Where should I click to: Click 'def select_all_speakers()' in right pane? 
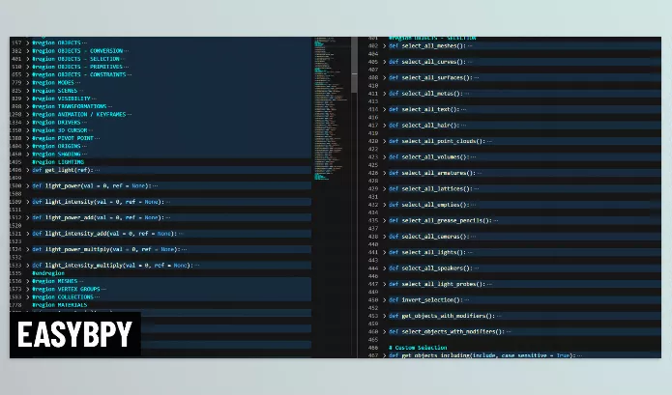pyautogui.click(x=430, y=268)
